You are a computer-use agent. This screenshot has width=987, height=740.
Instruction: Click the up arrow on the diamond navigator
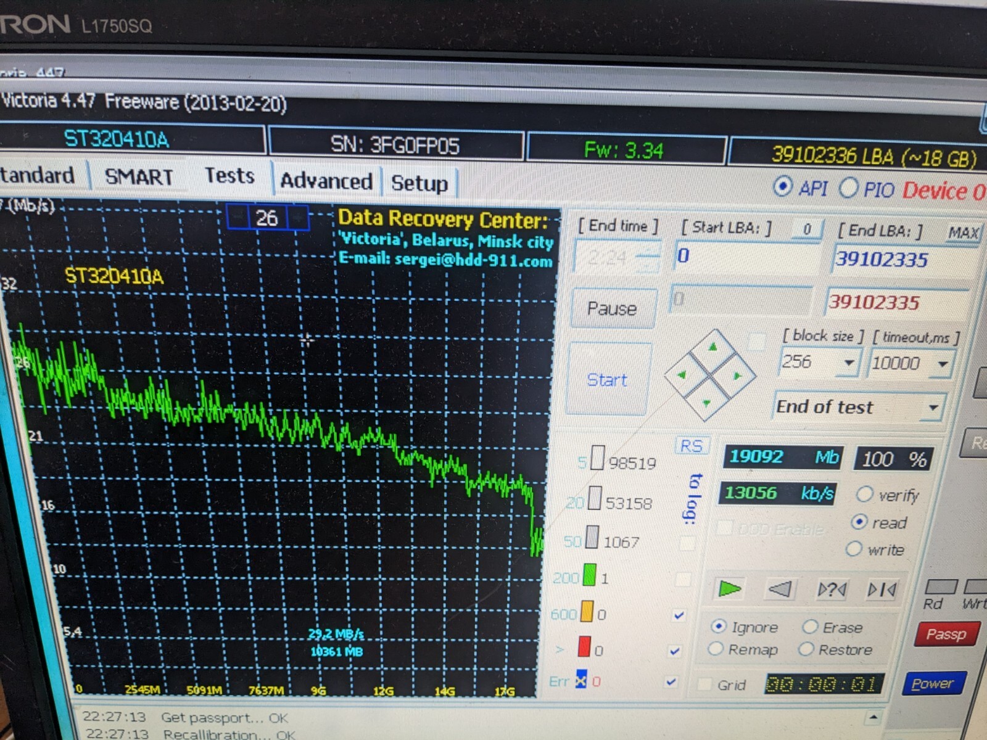713,347
